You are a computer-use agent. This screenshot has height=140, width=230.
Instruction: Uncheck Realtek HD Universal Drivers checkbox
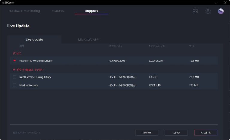pos(15,61)
